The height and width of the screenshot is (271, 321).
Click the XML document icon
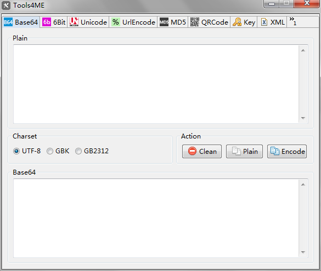tap(264, 22)
